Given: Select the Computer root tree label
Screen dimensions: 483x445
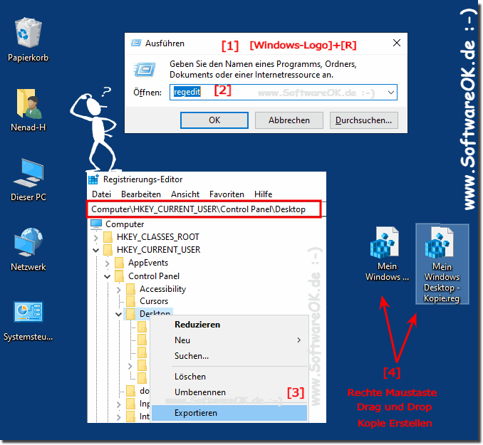Looking at the screenshot, I should pyautogui.click(x=125, y=224).
